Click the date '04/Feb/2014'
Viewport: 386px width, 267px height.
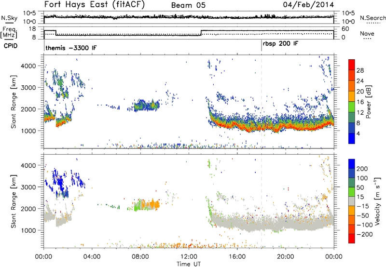pyautogui.click(x=308, y=5)
